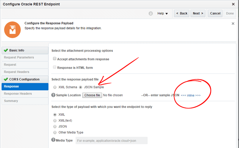Viewport: 239px width, 148px height.
Task: Choose XML(text) as reply payload type
Action: click(55, 120)
